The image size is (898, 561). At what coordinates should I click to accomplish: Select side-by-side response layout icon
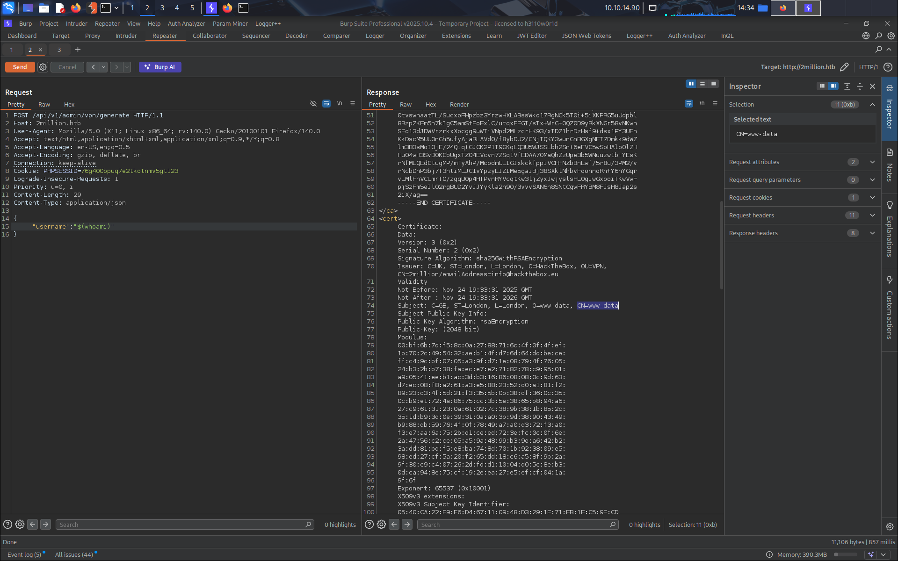(691, 84)
